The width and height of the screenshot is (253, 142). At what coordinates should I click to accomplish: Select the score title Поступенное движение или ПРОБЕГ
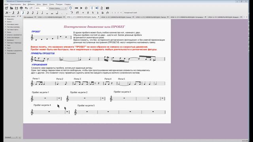[94, 27]
